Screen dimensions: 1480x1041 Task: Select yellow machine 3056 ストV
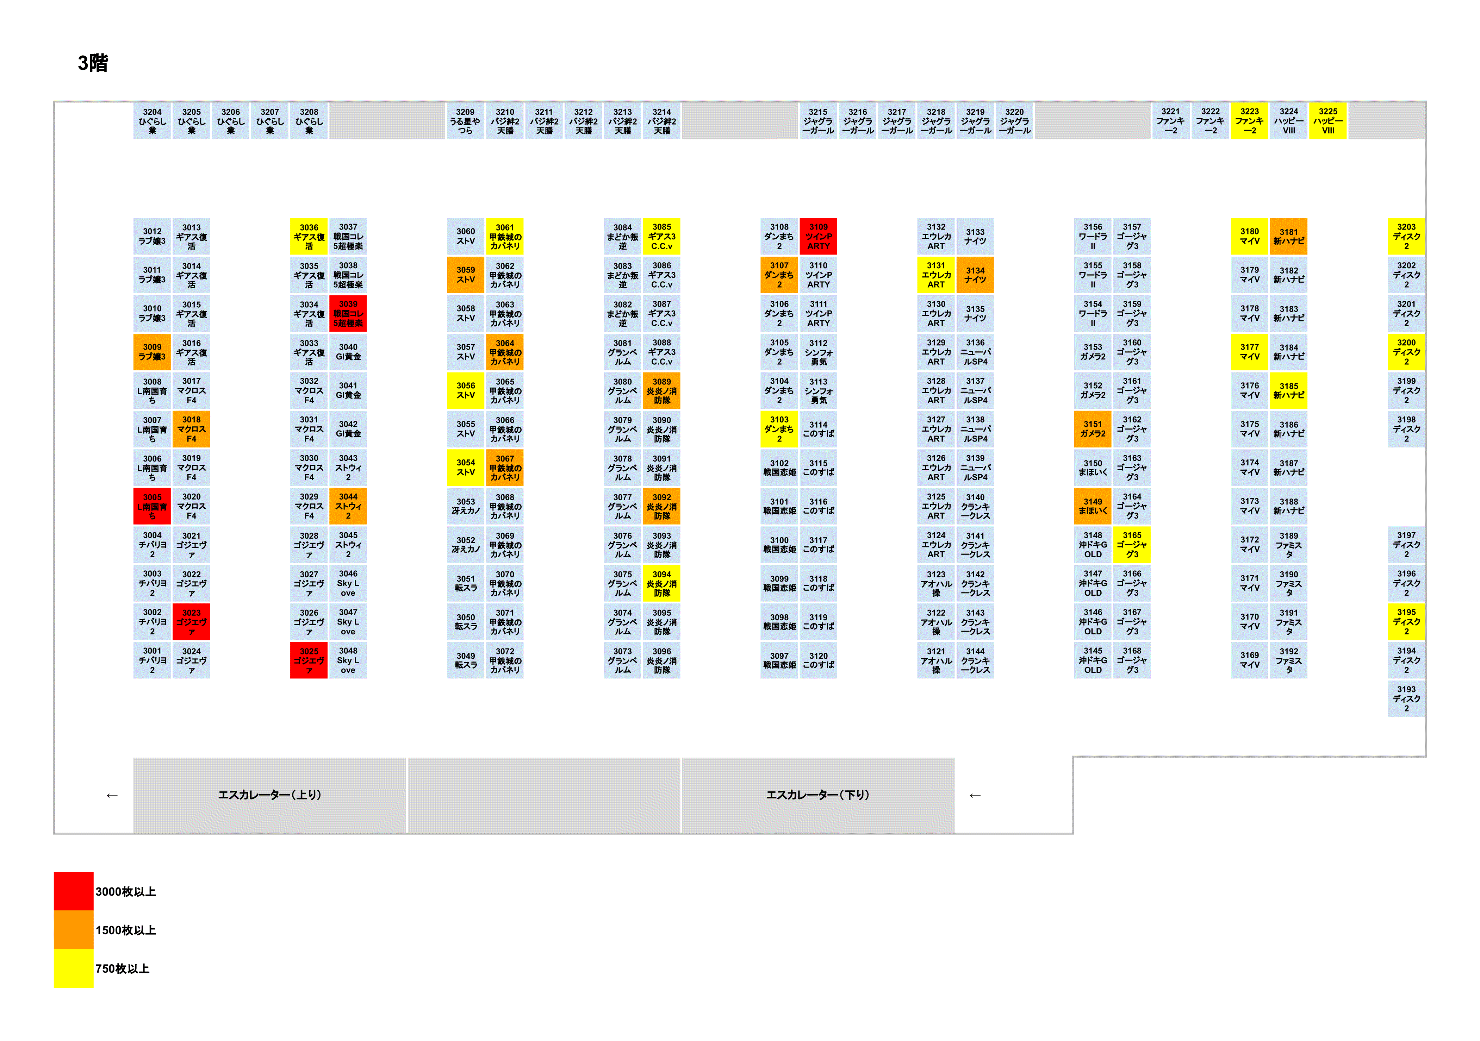pyautogui.click(x=465, y=390)
